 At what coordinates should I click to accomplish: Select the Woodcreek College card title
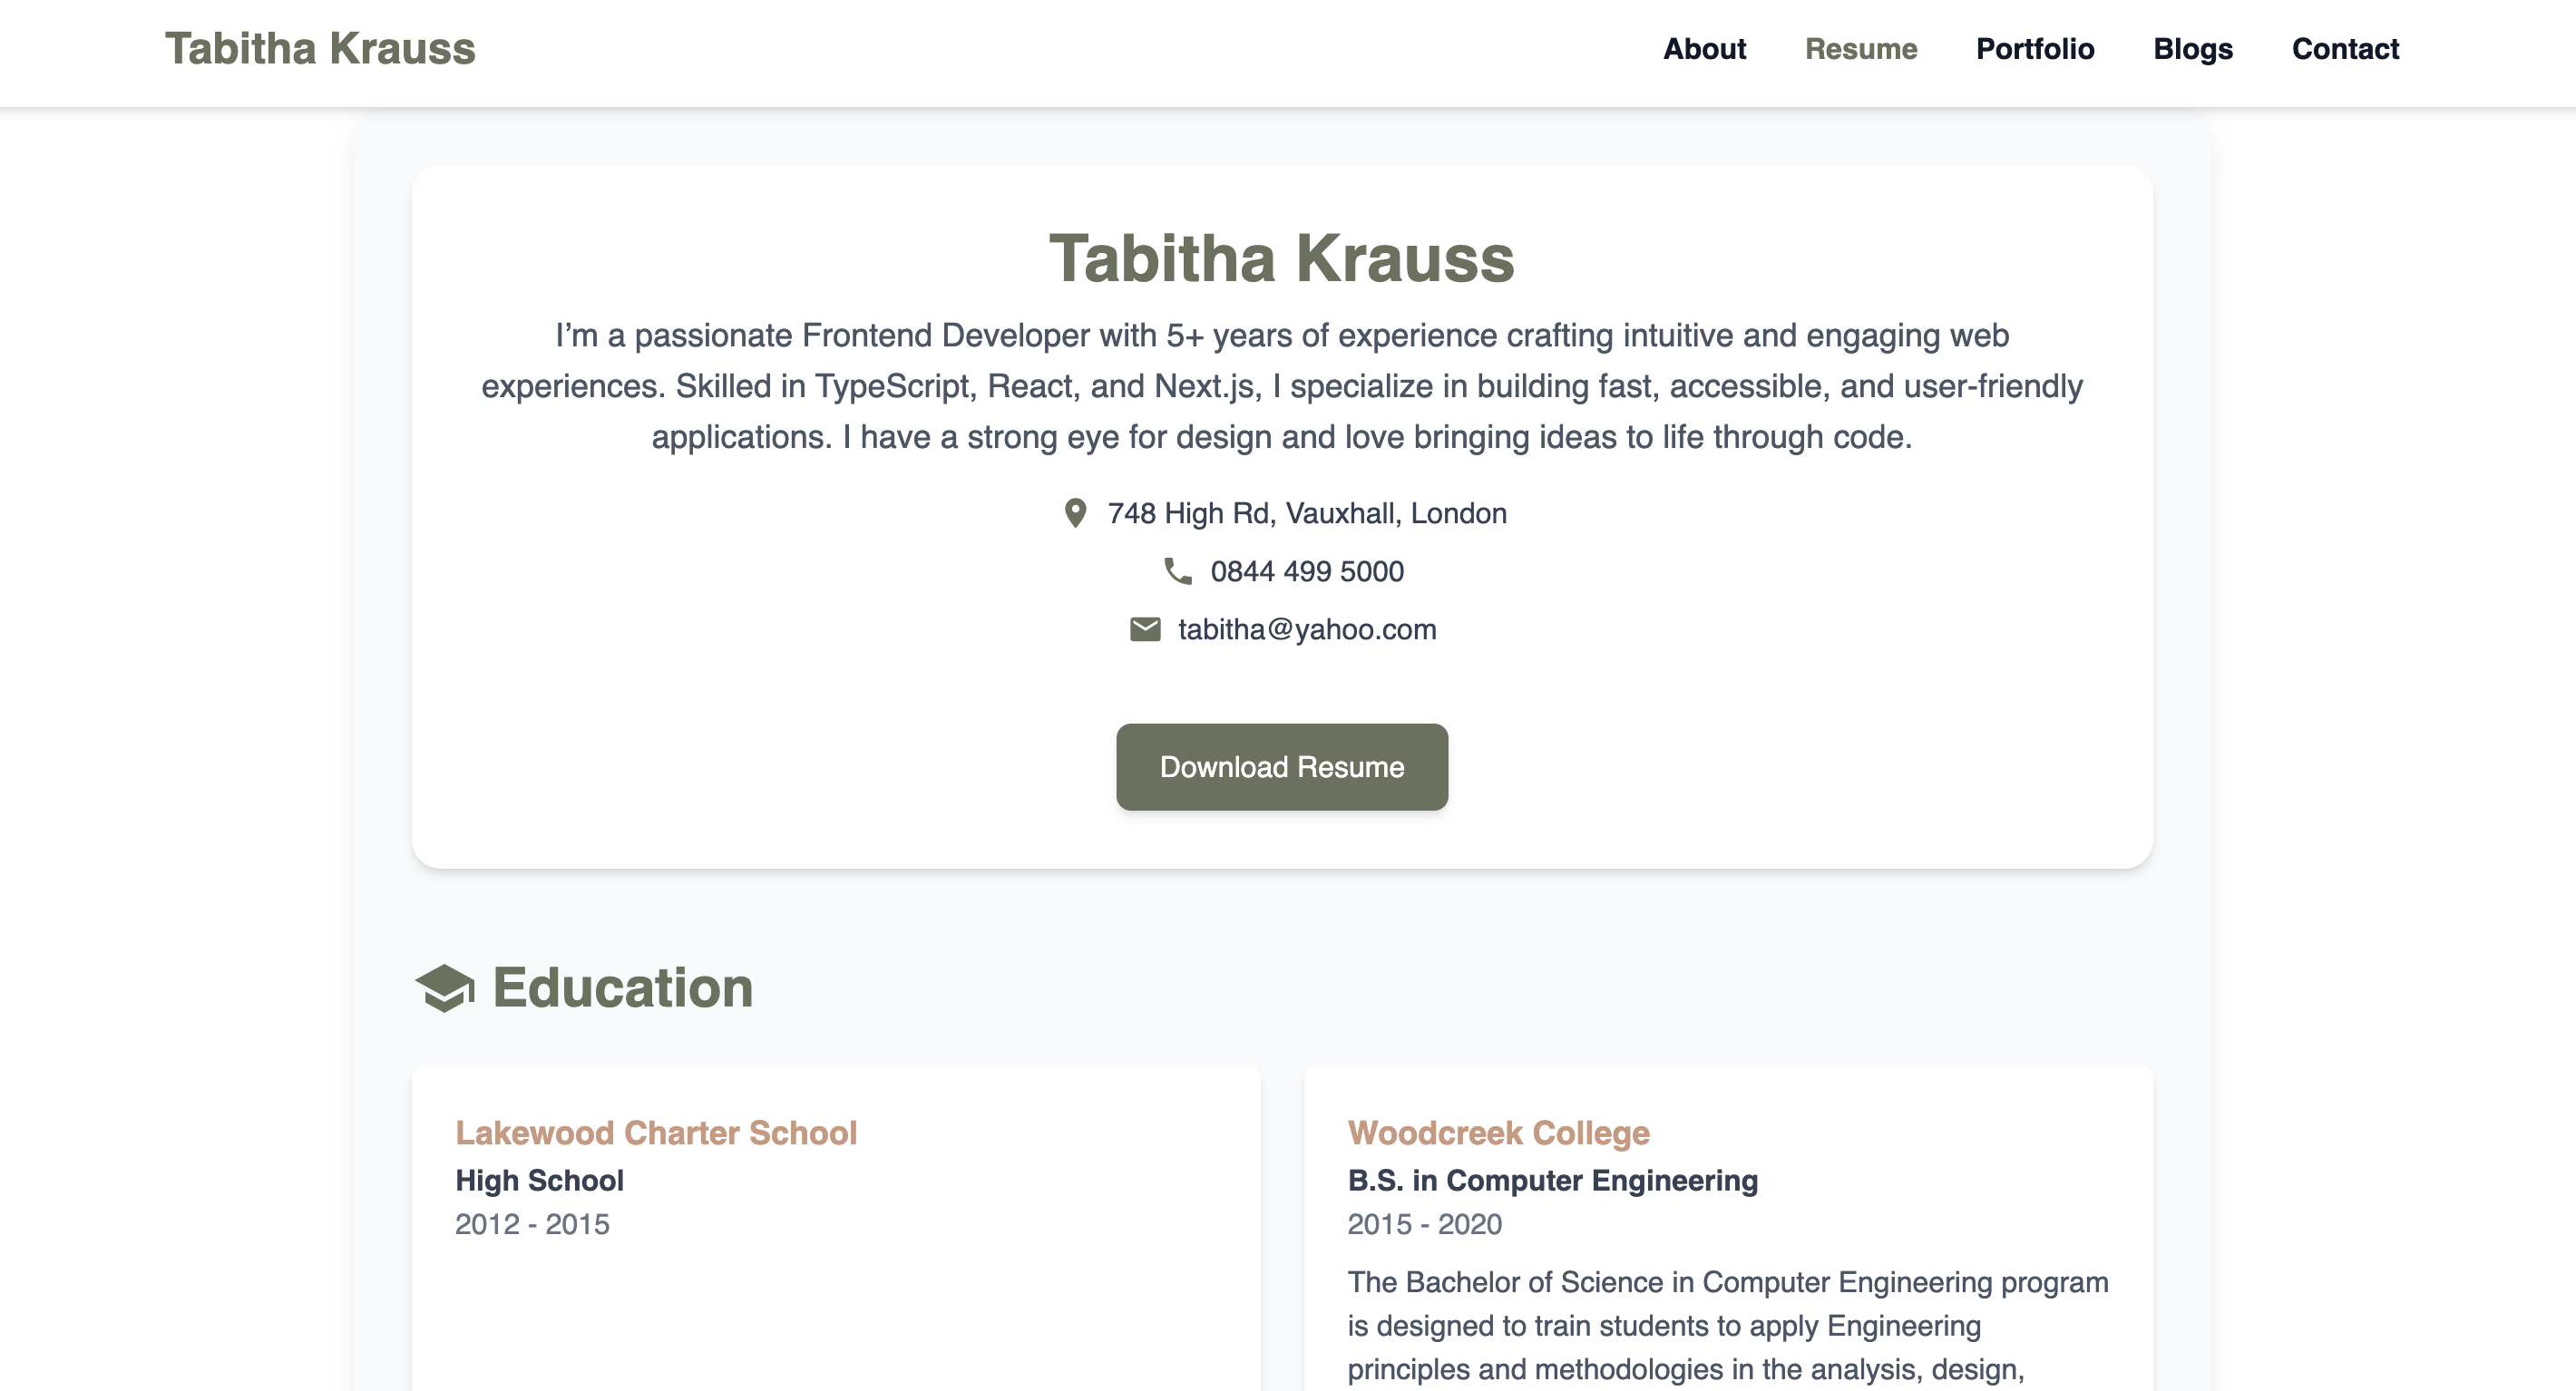coord(1498,1133)
